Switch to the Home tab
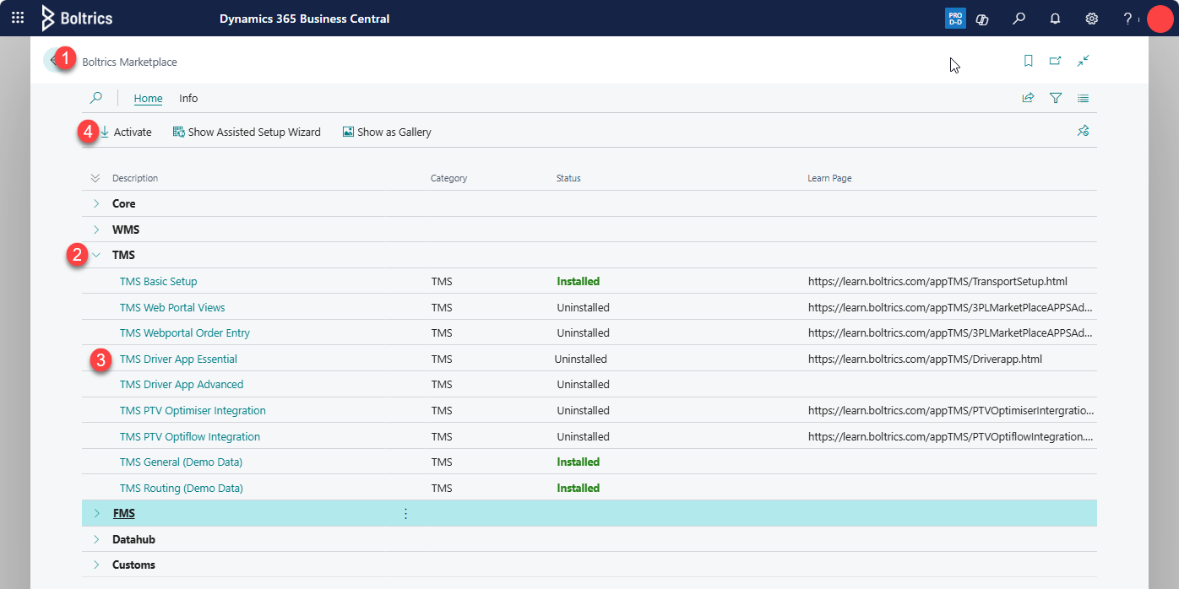Image resolution: width=1179 pixels, height=589 pixels. click(x=148, y=99)
